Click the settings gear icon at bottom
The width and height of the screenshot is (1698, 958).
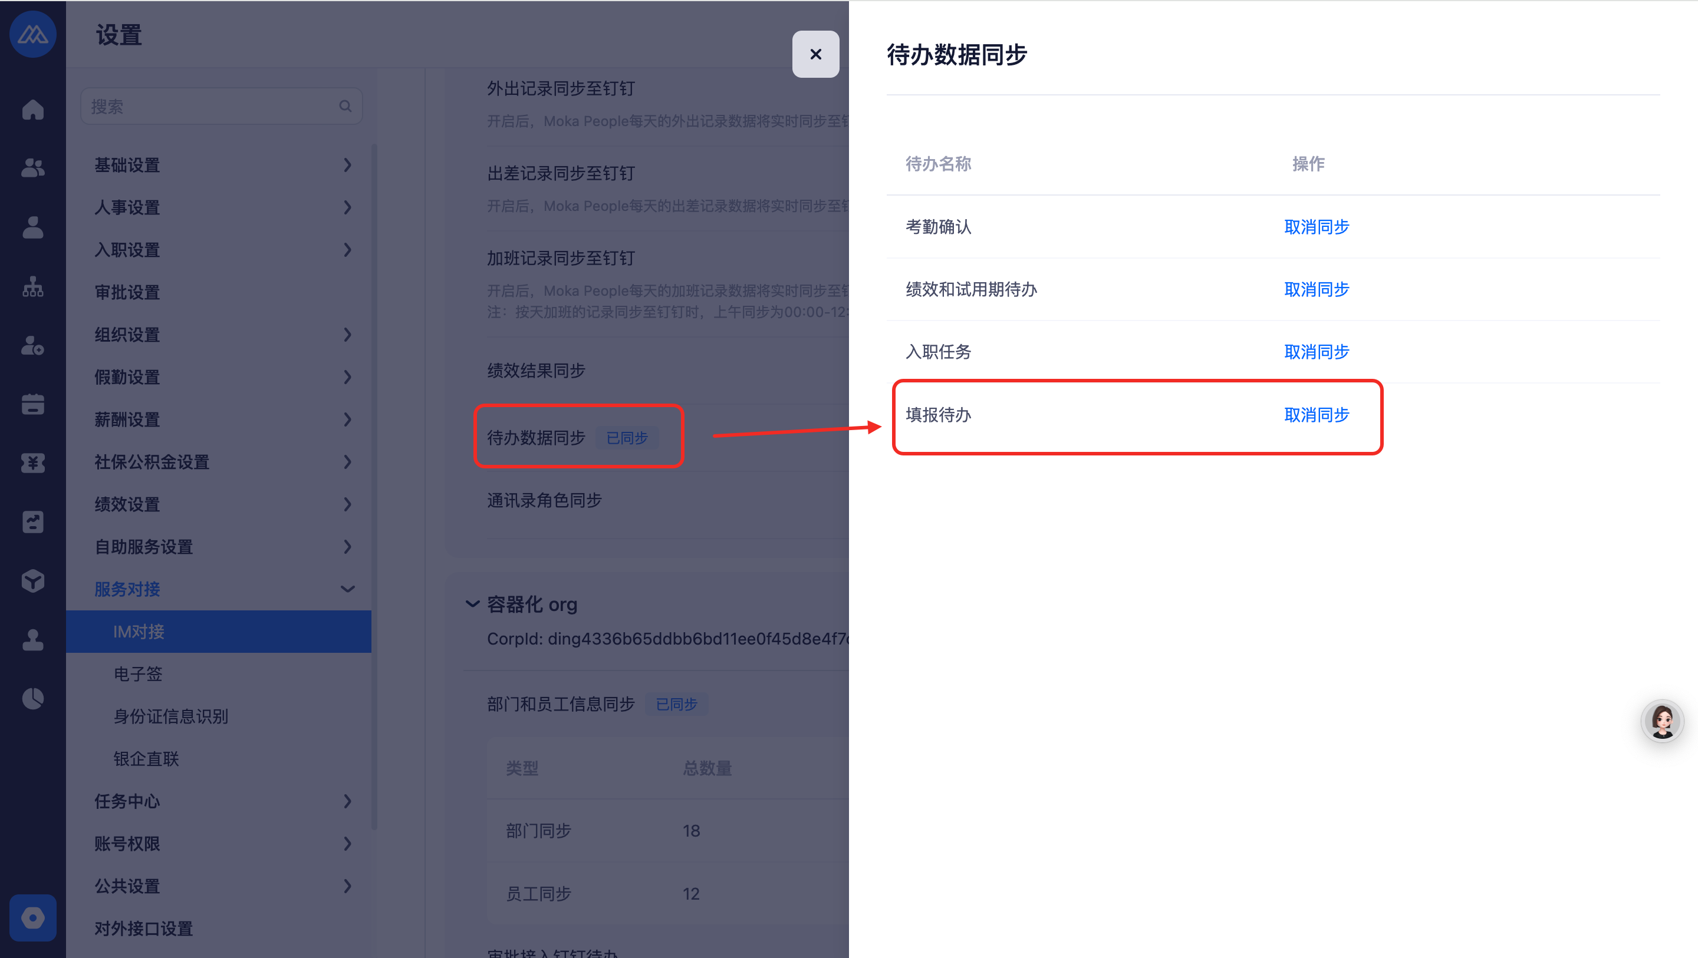(32, 917)
